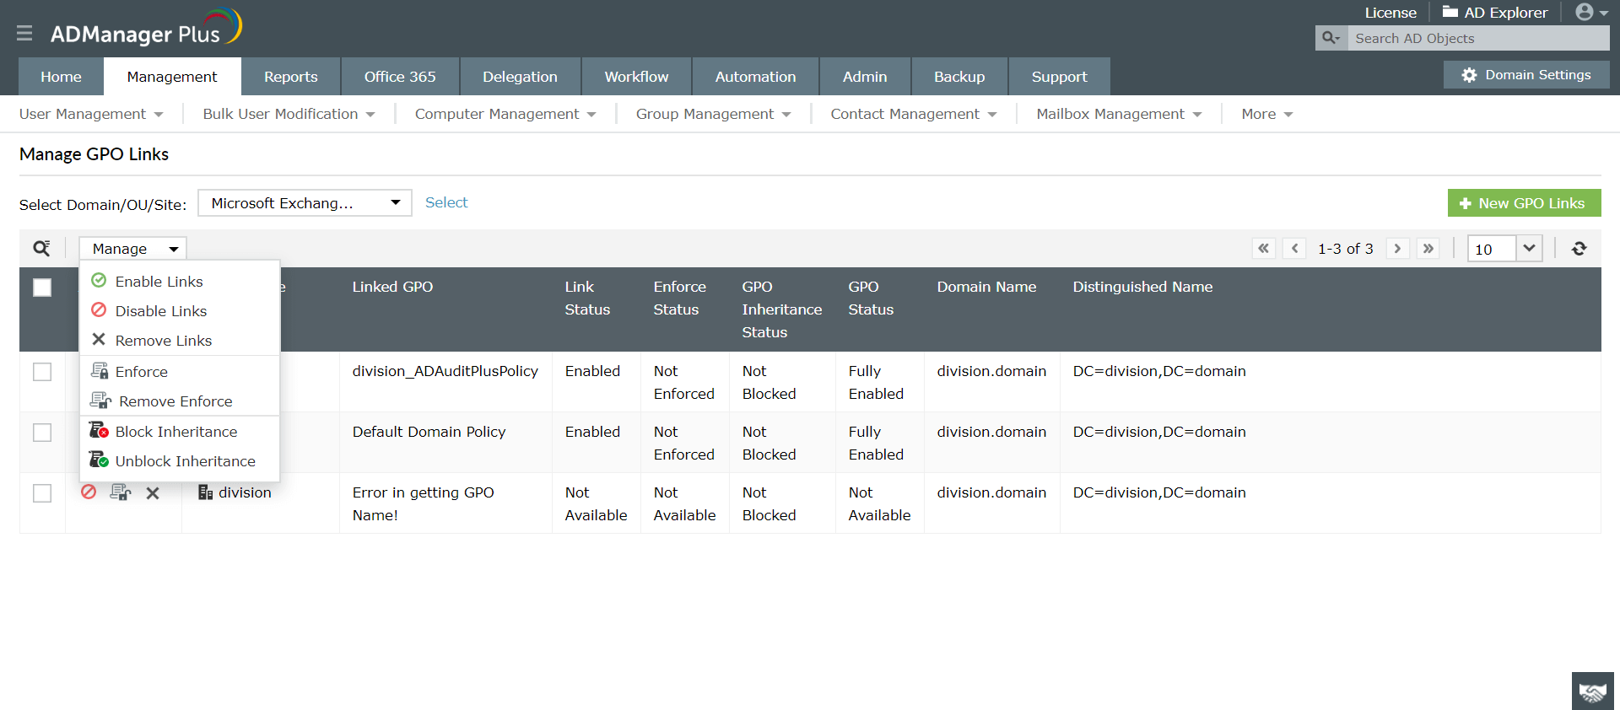
Task: Check the Default Domain Policy row checkbox
Action: [x=42, y=433]
